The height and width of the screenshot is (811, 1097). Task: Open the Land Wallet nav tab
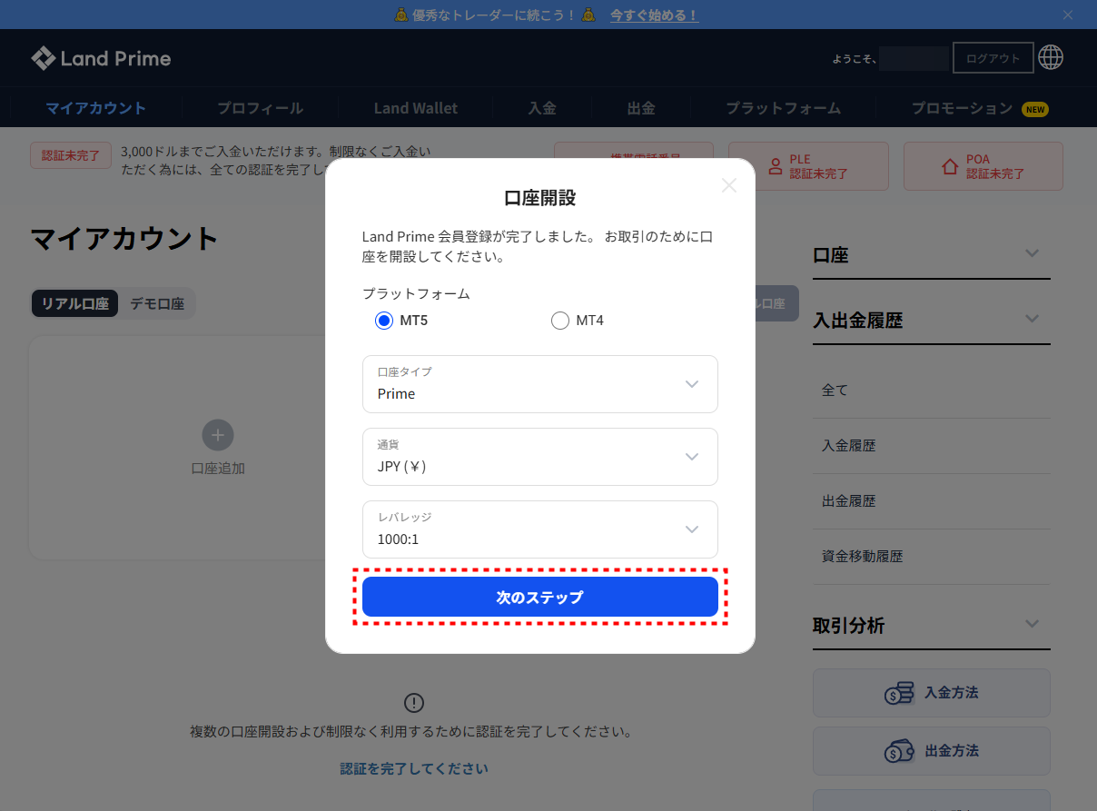pos(416,108)
